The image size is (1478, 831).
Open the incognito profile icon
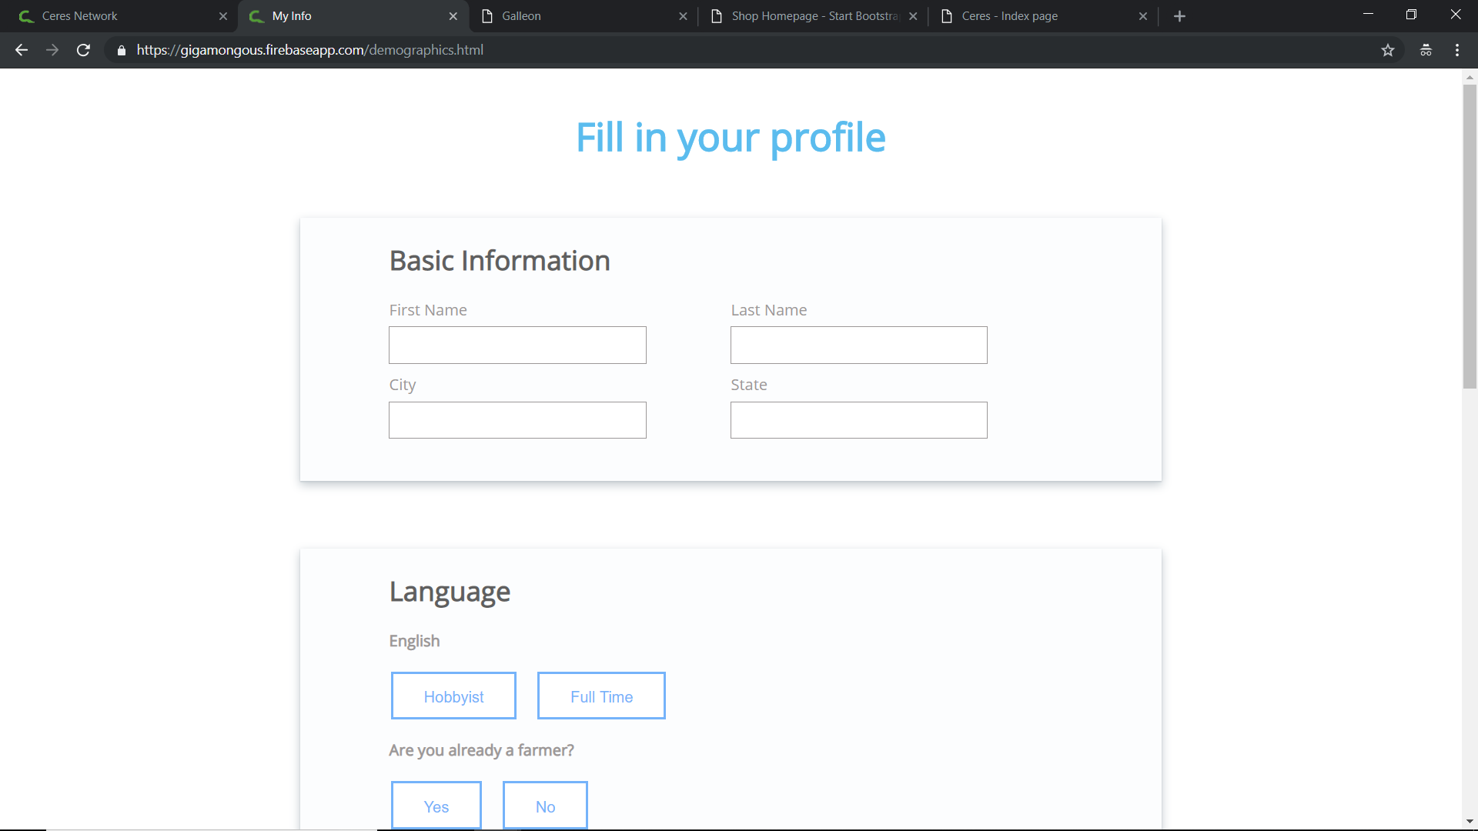point(1426,50)
